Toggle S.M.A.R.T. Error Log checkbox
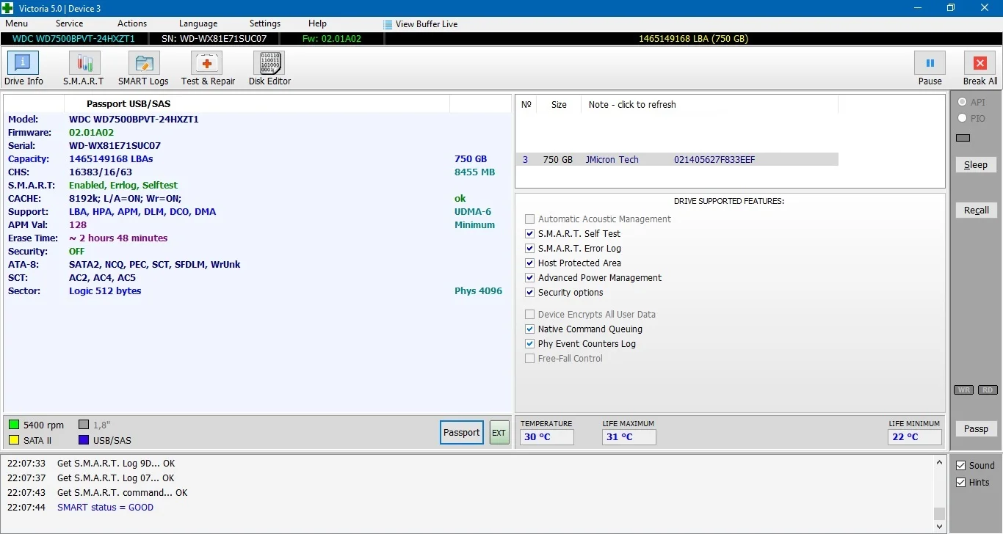Screen dimensions: 1003x534 tap(530, 249)
